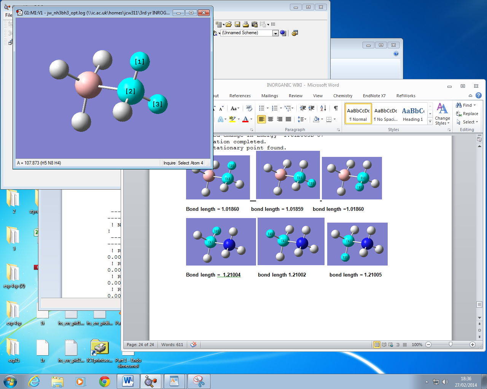Switch to Web Layout view

pyautogui.click(x=391, y=345)
